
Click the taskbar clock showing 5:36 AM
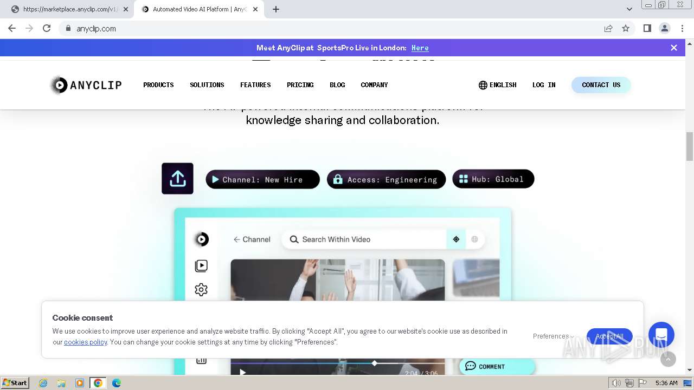[x=666, y=383]
